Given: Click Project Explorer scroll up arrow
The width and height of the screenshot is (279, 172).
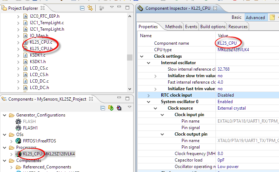Looking at the screenshot, I should (x=130, y=16).
